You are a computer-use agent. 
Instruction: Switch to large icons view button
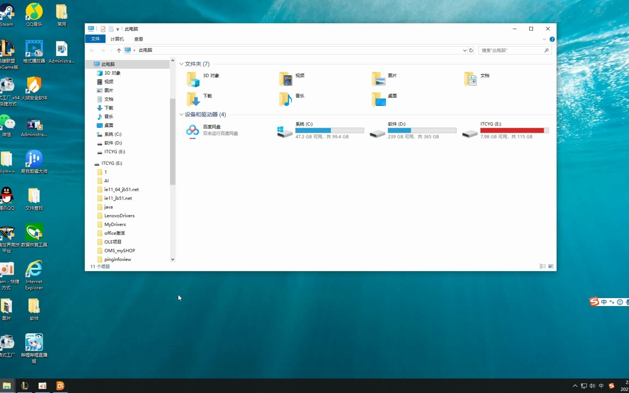coord(551,266)
